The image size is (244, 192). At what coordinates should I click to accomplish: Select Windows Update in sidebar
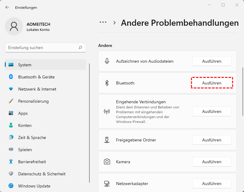pos(34,186)
